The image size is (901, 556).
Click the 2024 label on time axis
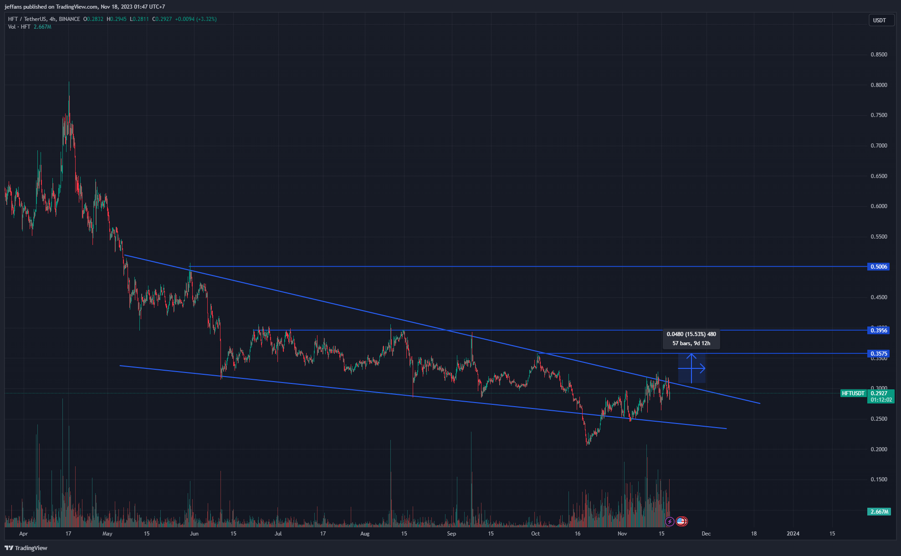point(793,534)
